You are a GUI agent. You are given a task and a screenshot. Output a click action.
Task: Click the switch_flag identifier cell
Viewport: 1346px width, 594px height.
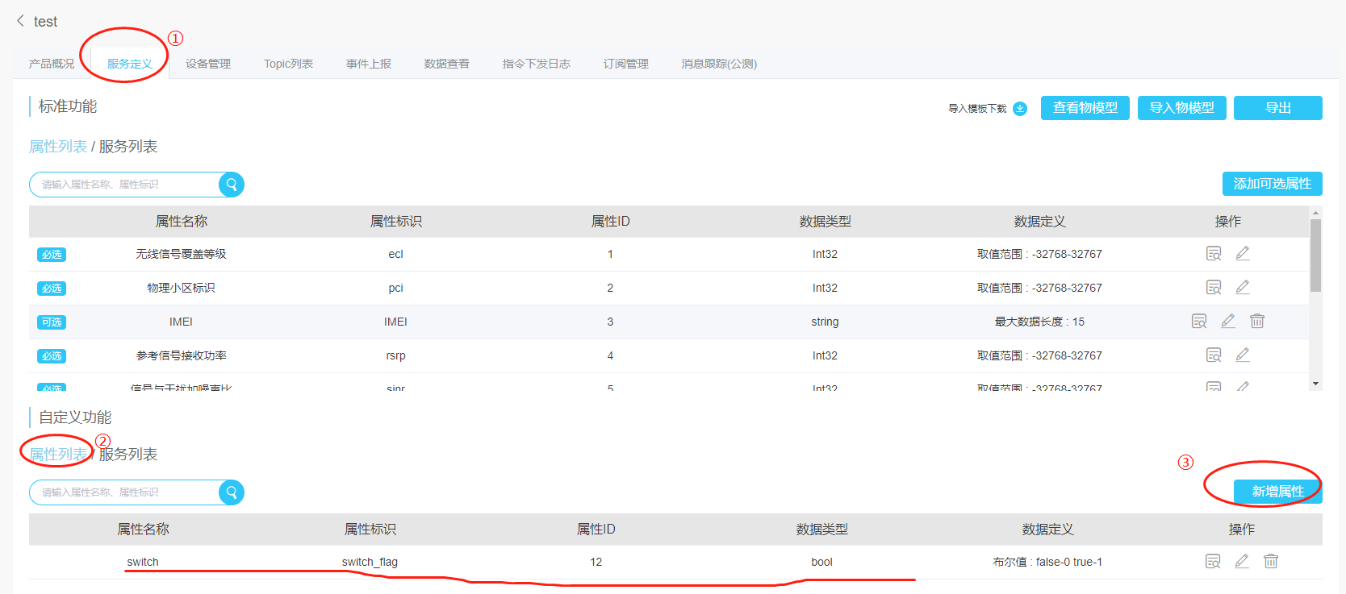click(370, 562)
